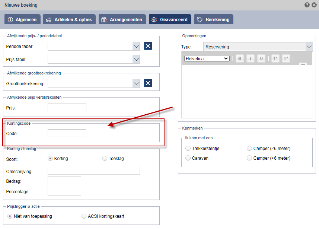Expand the Prijs tabel dropdown
The width and height of the screenshot is (319, 229).
coord(136,60)
